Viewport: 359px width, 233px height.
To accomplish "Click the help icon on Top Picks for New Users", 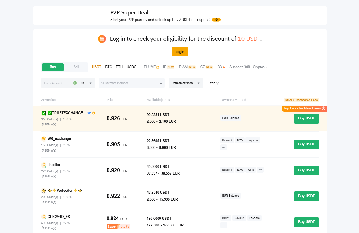I will tap(323, 108).
